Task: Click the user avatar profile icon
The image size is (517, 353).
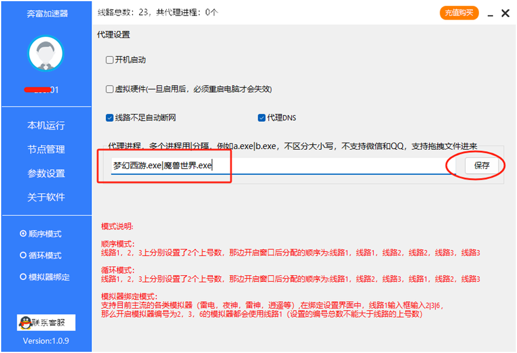Action: 46,54
